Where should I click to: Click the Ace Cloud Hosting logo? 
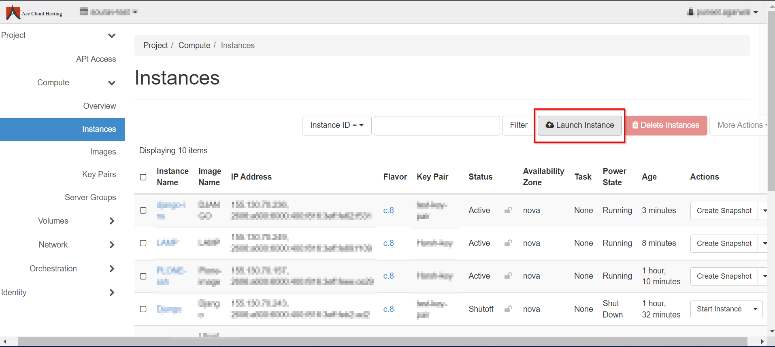[34, 13]
